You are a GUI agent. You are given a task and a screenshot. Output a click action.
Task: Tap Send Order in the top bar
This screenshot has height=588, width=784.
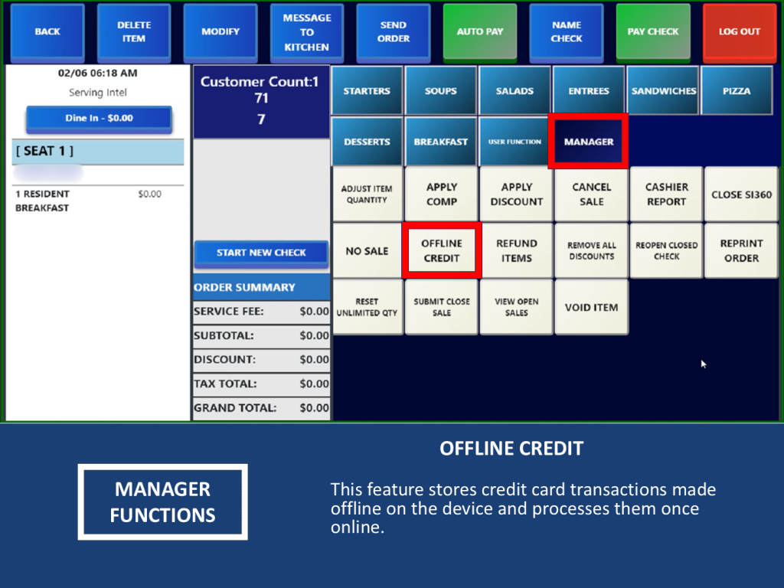click(x=394, y=32)
